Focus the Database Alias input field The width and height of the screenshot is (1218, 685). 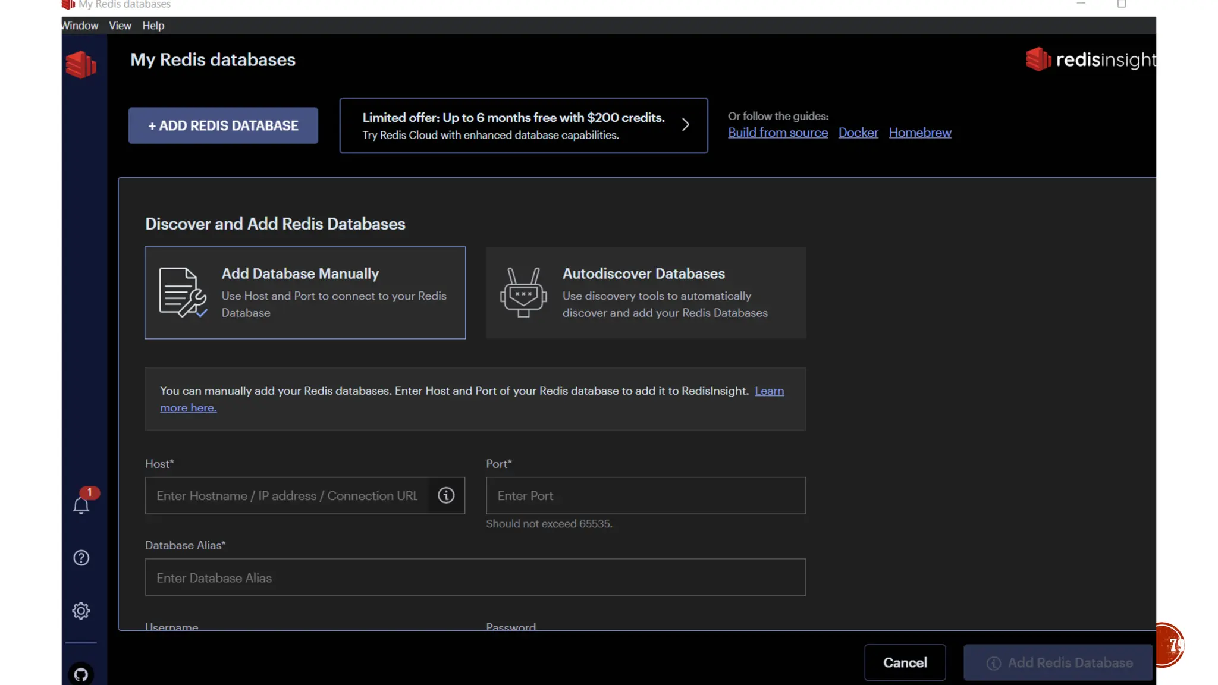tap(475, 577)
